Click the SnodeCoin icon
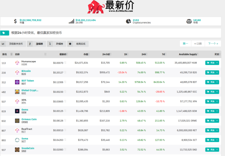The width and height of the screenshot is (225, 156). (x=17, y=150)
